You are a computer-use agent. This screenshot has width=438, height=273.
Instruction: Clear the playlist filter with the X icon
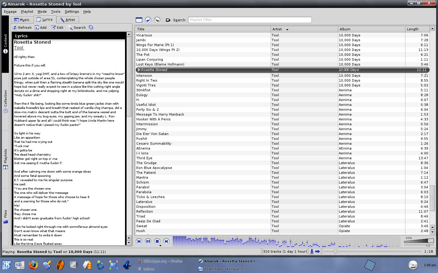point(168,20)
